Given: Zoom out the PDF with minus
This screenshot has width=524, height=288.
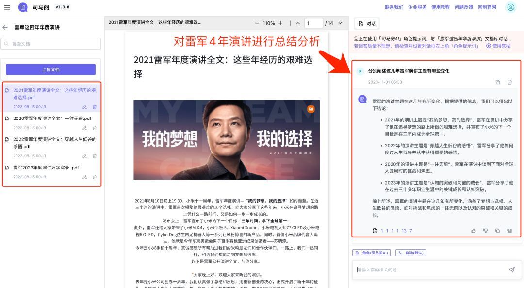Looking at the screenshot, I should point(257,23).
